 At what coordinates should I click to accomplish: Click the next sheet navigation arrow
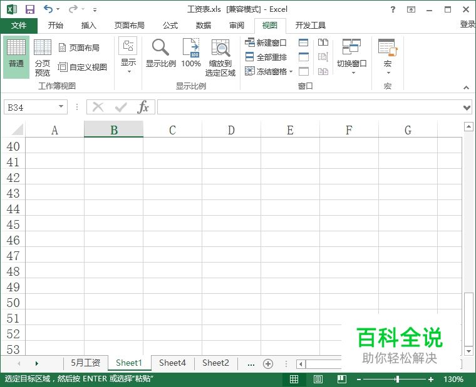(37, 363)
